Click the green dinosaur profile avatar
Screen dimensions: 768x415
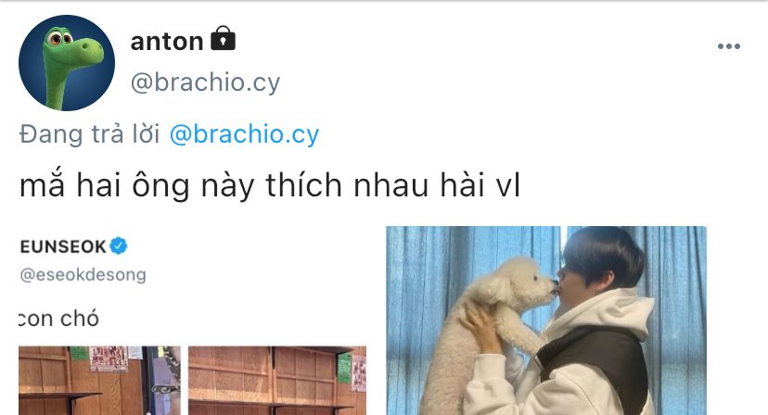67,63
